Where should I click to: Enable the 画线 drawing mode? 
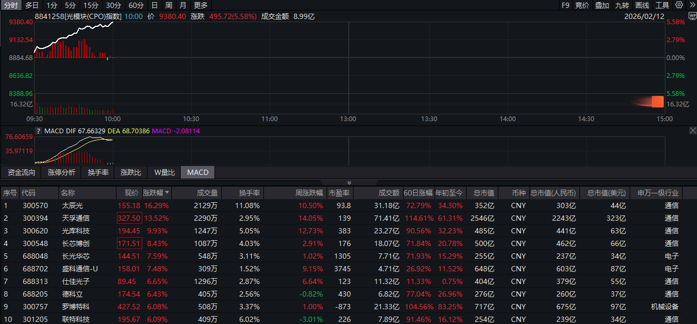pos(642,5)
